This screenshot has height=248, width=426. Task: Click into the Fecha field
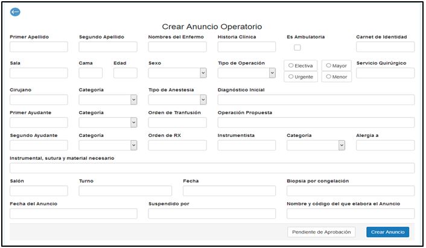(229, 191)
